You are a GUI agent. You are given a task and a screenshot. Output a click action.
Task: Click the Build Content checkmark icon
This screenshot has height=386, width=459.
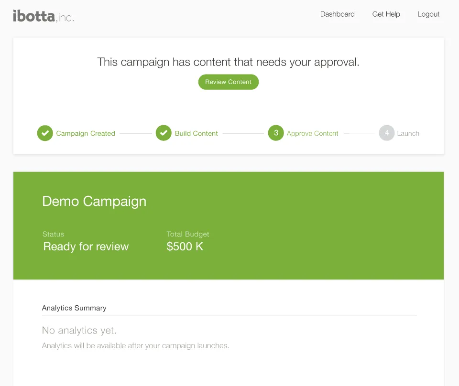(164, 133)
